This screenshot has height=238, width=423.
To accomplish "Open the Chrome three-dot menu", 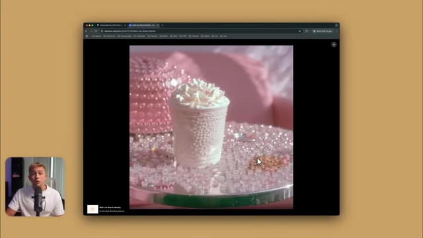I will [x=336, y=31].
